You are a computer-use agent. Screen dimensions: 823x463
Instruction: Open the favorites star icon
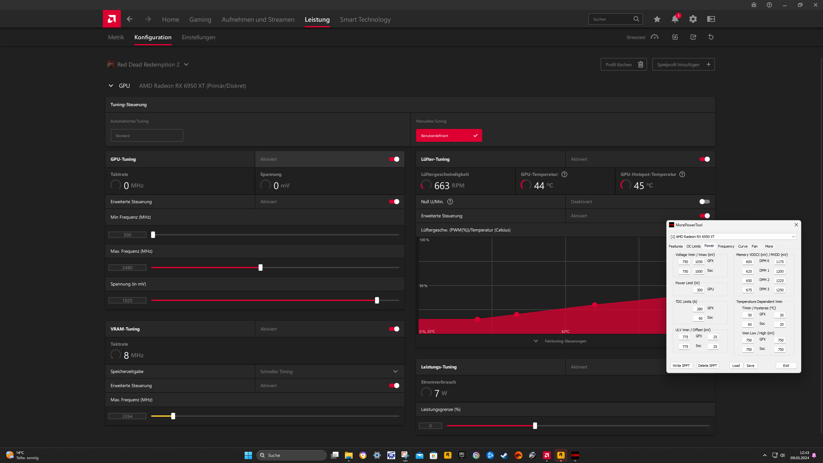point(657,19)
